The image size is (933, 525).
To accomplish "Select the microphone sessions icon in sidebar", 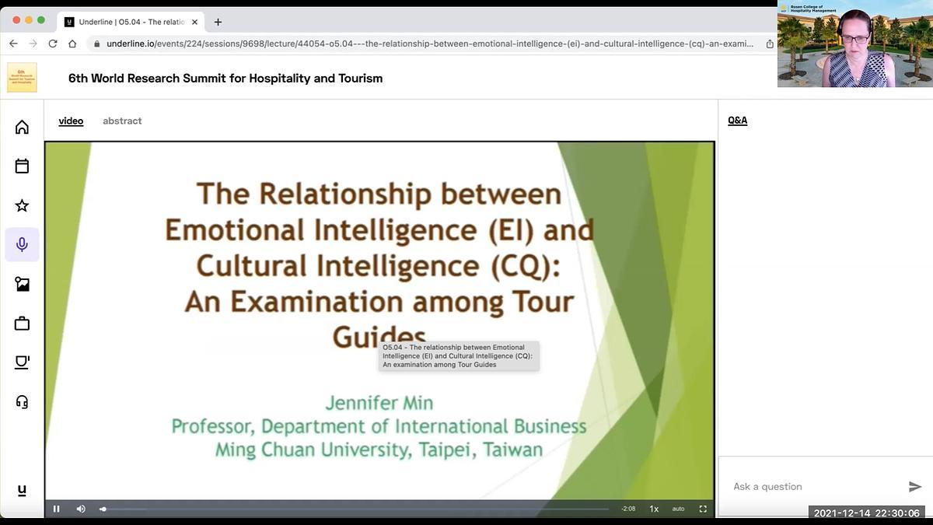I will [22, 244].
